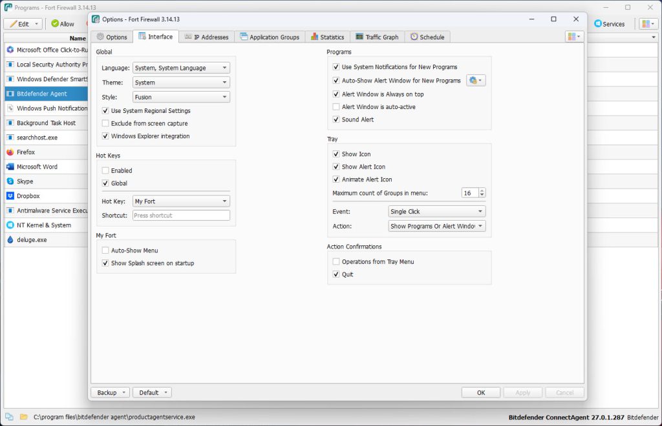
Task: Open the Application Groups tab
Action: coord(270,37)
